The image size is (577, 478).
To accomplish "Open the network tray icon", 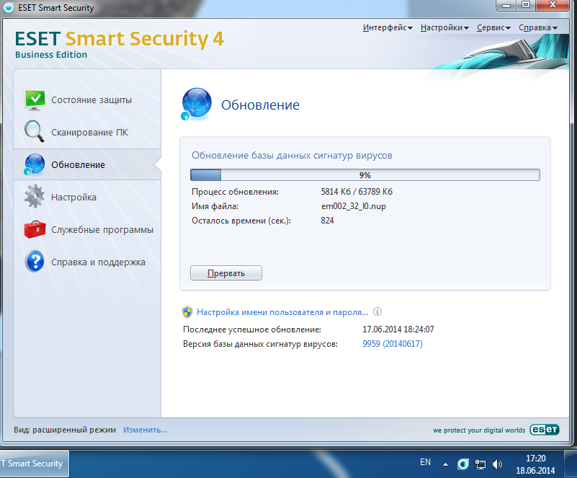I will pos(480,464).
